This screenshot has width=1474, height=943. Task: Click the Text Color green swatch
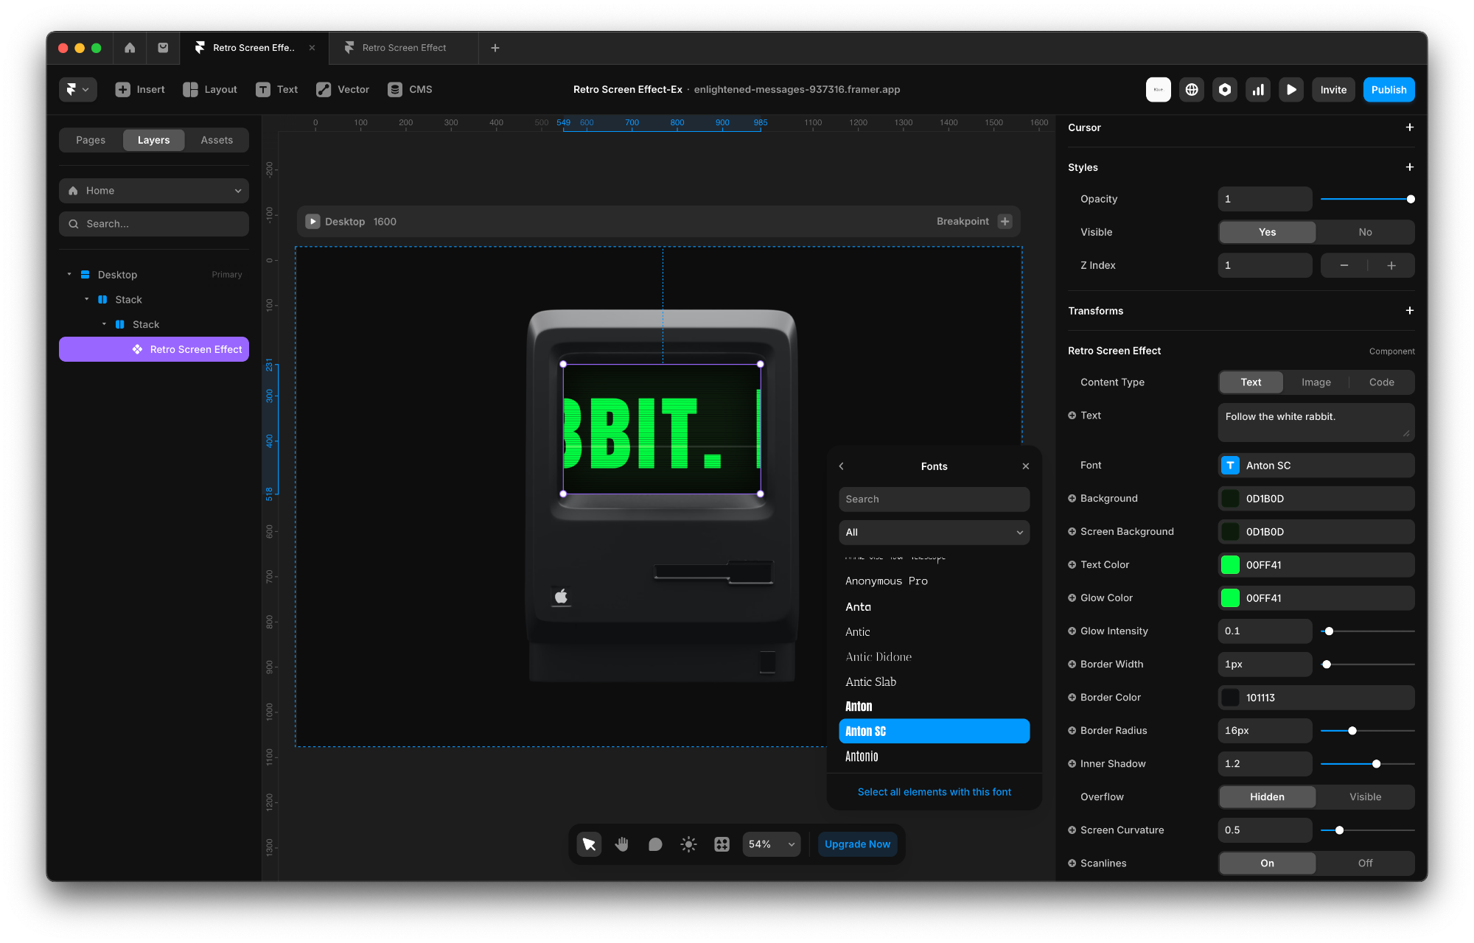coord(1230,565)
